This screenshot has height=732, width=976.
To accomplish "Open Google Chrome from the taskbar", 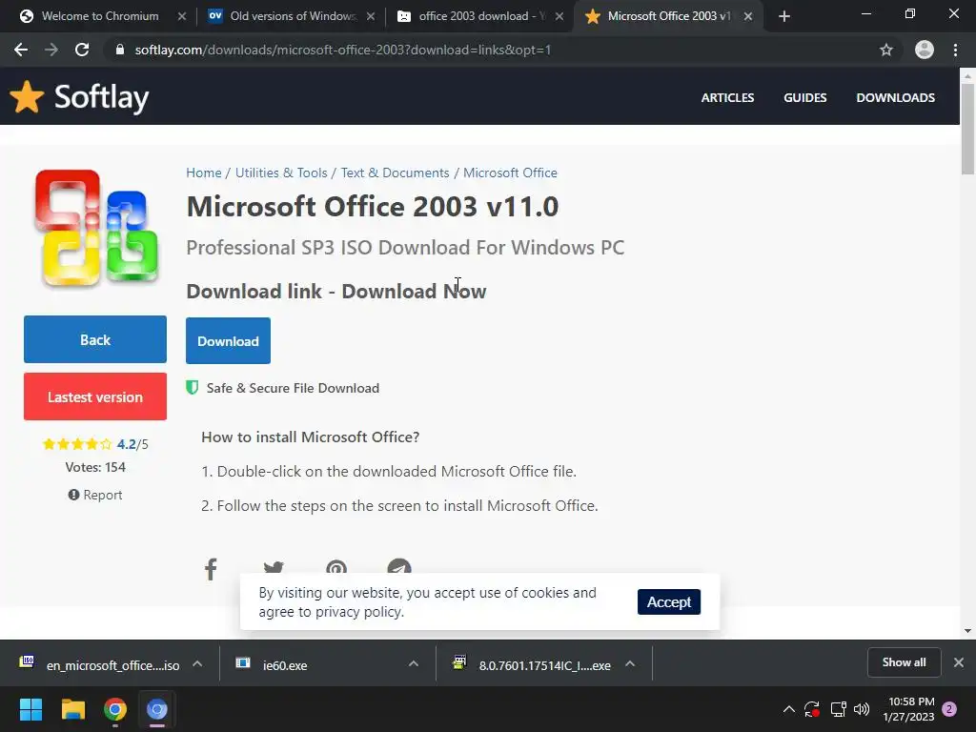I will click(115, 709).
